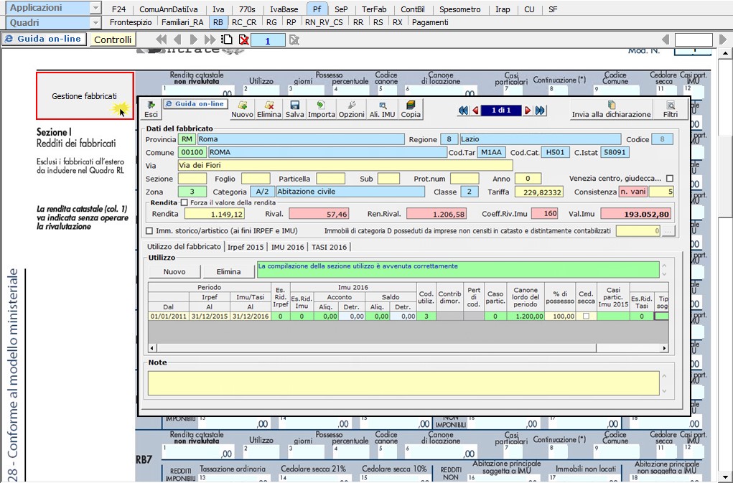The image size is (733, 483).
Task: Click the utilizzo table horizontal scrollbar
Action: [x=376, y=348]
